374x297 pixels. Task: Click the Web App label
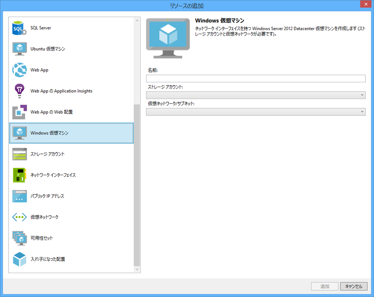tap(40, 70)
